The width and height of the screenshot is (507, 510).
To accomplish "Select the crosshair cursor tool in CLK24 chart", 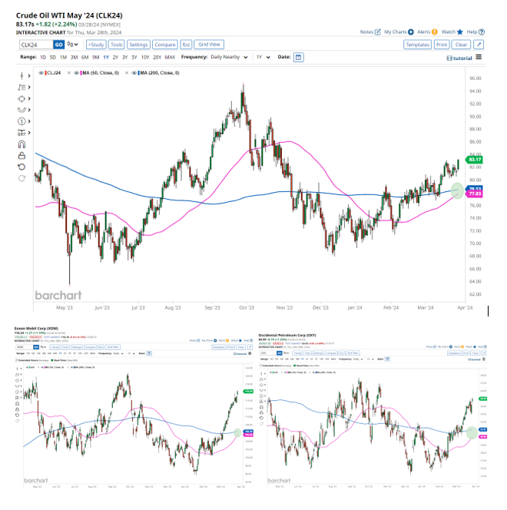I will click(x=22, y=76).
